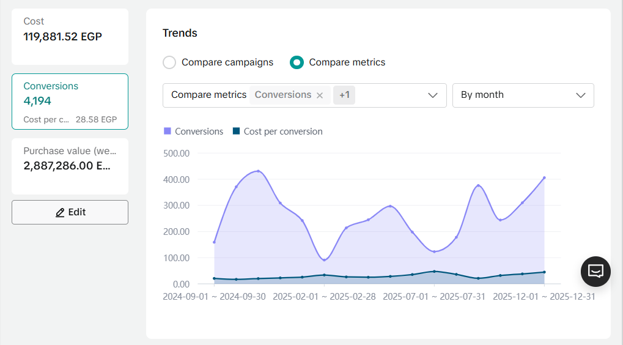The image size is (623, 345).
Task: Click the peak Conversions data point near 400
Action: point(258,171)
